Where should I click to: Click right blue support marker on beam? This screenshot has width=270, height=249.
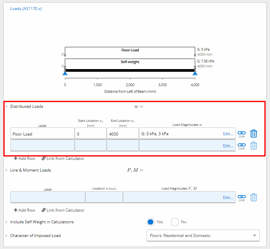pos(195,74)
